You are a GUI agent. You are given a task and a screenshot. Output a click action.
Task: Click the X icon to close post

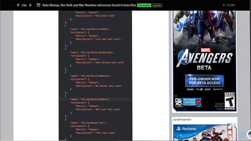tap(224, 5)
